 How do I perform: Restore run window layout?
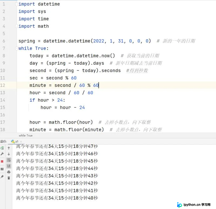(x=2, y=169)
